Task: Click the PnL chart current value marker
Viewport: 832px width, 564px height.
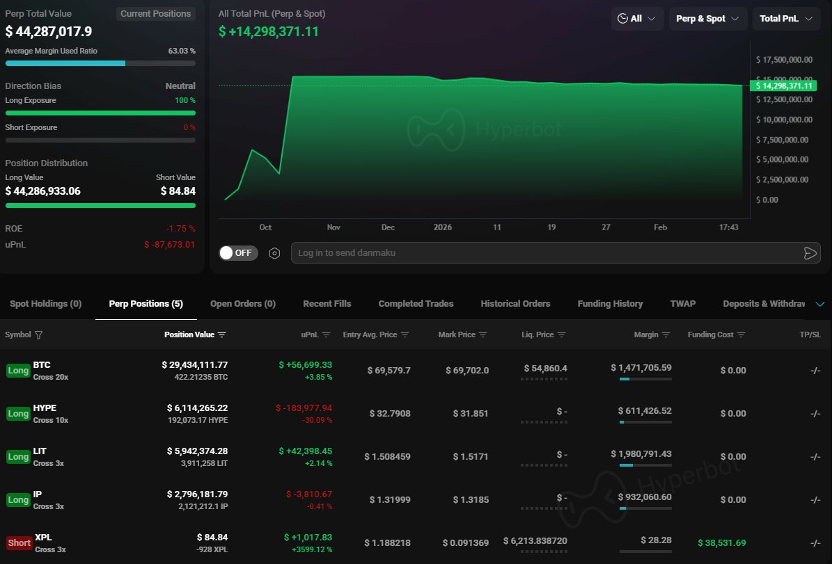Action: click(x=784, y=86)
